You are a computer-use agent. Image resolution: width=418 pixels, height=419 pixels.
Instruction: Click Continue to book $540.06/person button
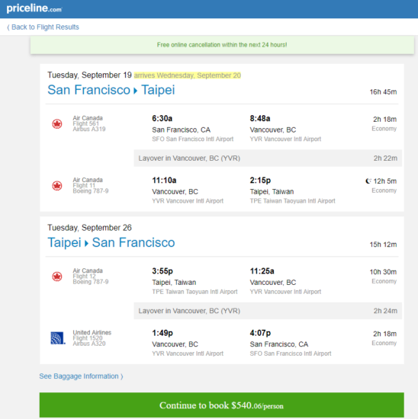click(221, 405)
